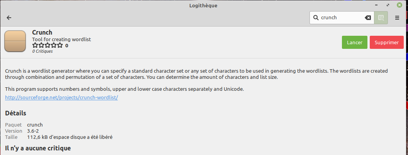
Task: Click into the search field containing "crunch"
Action: pyautogui.click(x=340, y=18)
